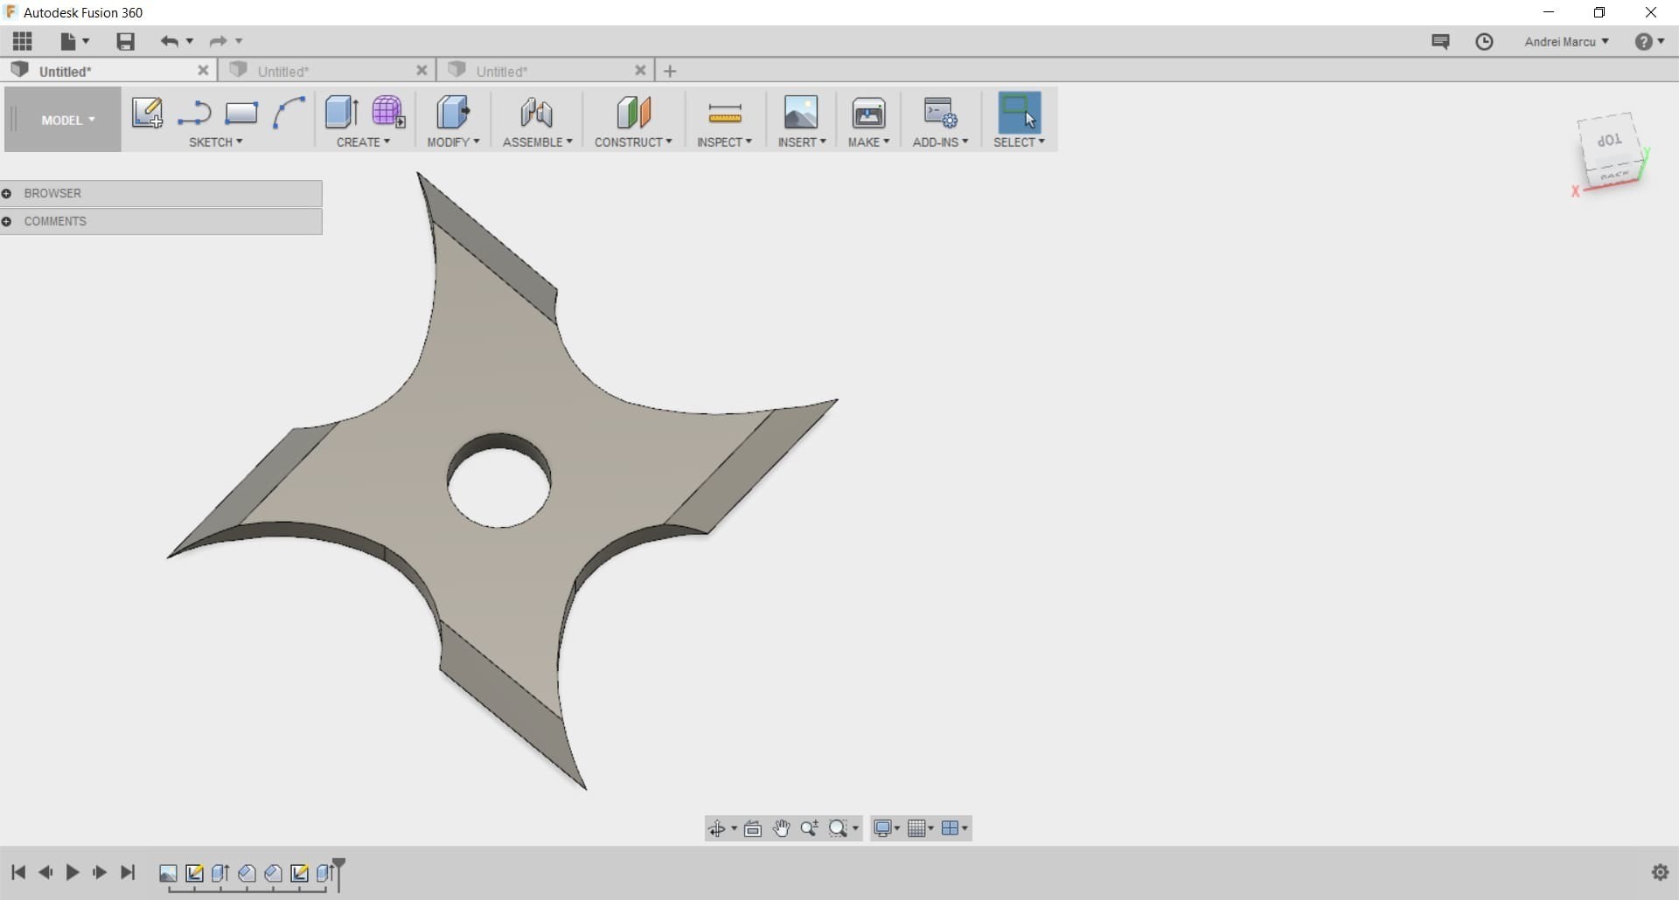Viewport: 1679px width, 900px height.
Task: Select the Create Sketch tool
Action: coord(147,114)
